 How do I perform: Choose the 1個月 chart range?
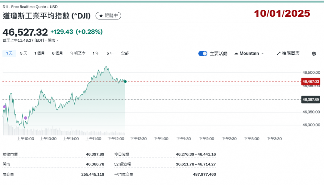(40, 53)
